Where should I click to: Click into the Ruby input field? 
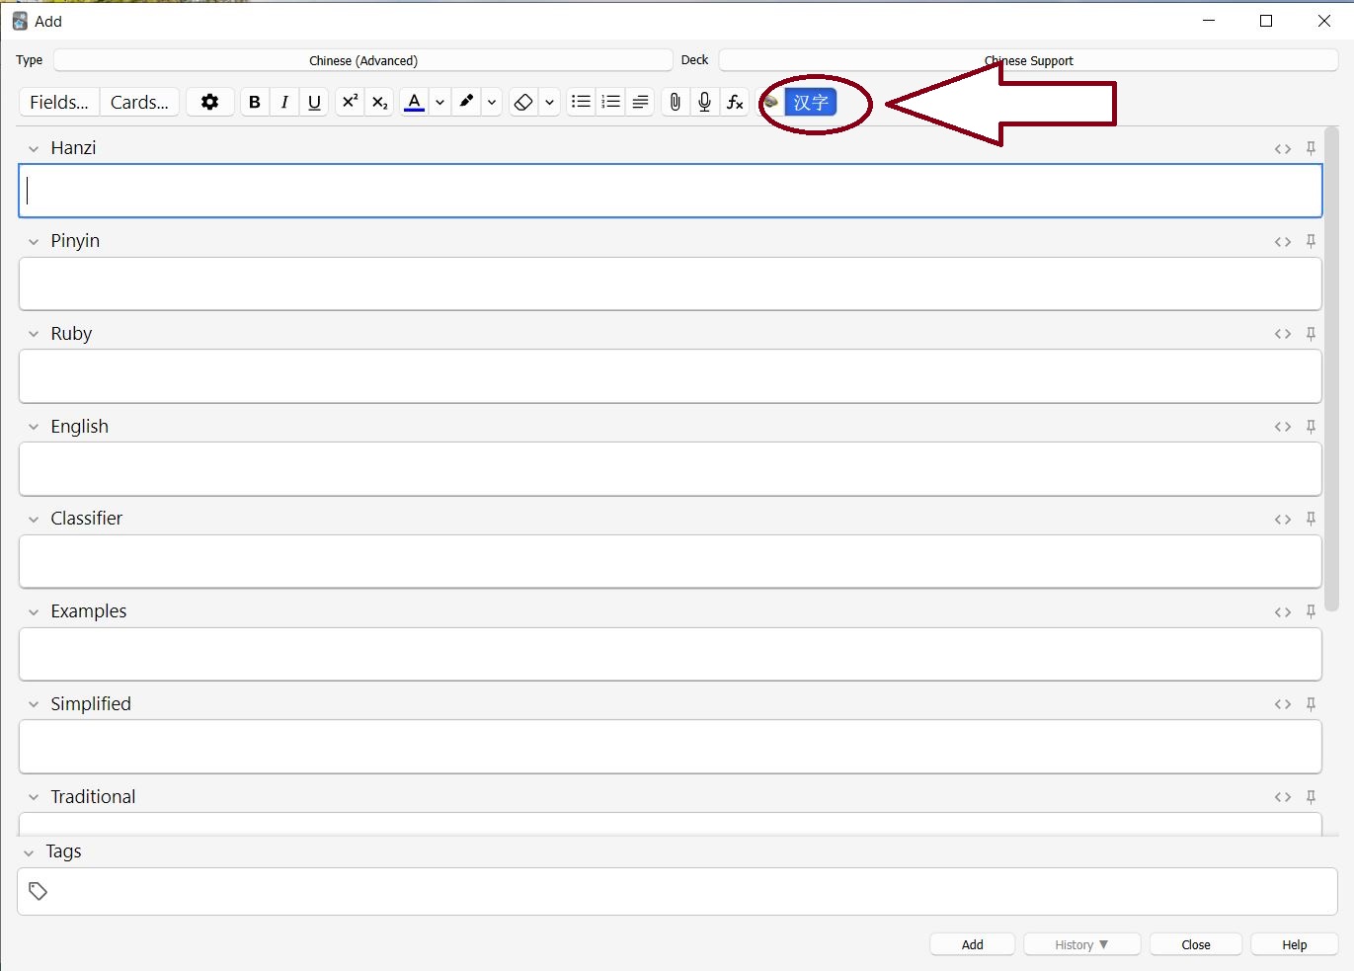point(671,376)
